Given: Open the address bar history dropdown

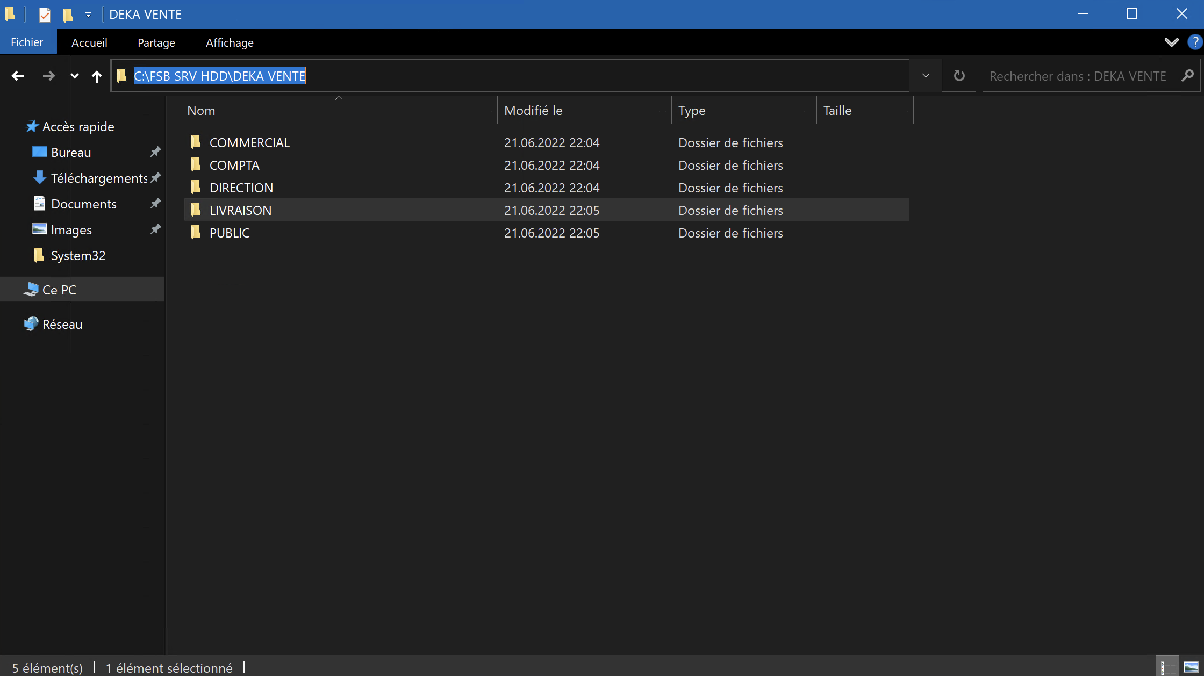Looking at the screenshot, I should (x=926, y=75).
